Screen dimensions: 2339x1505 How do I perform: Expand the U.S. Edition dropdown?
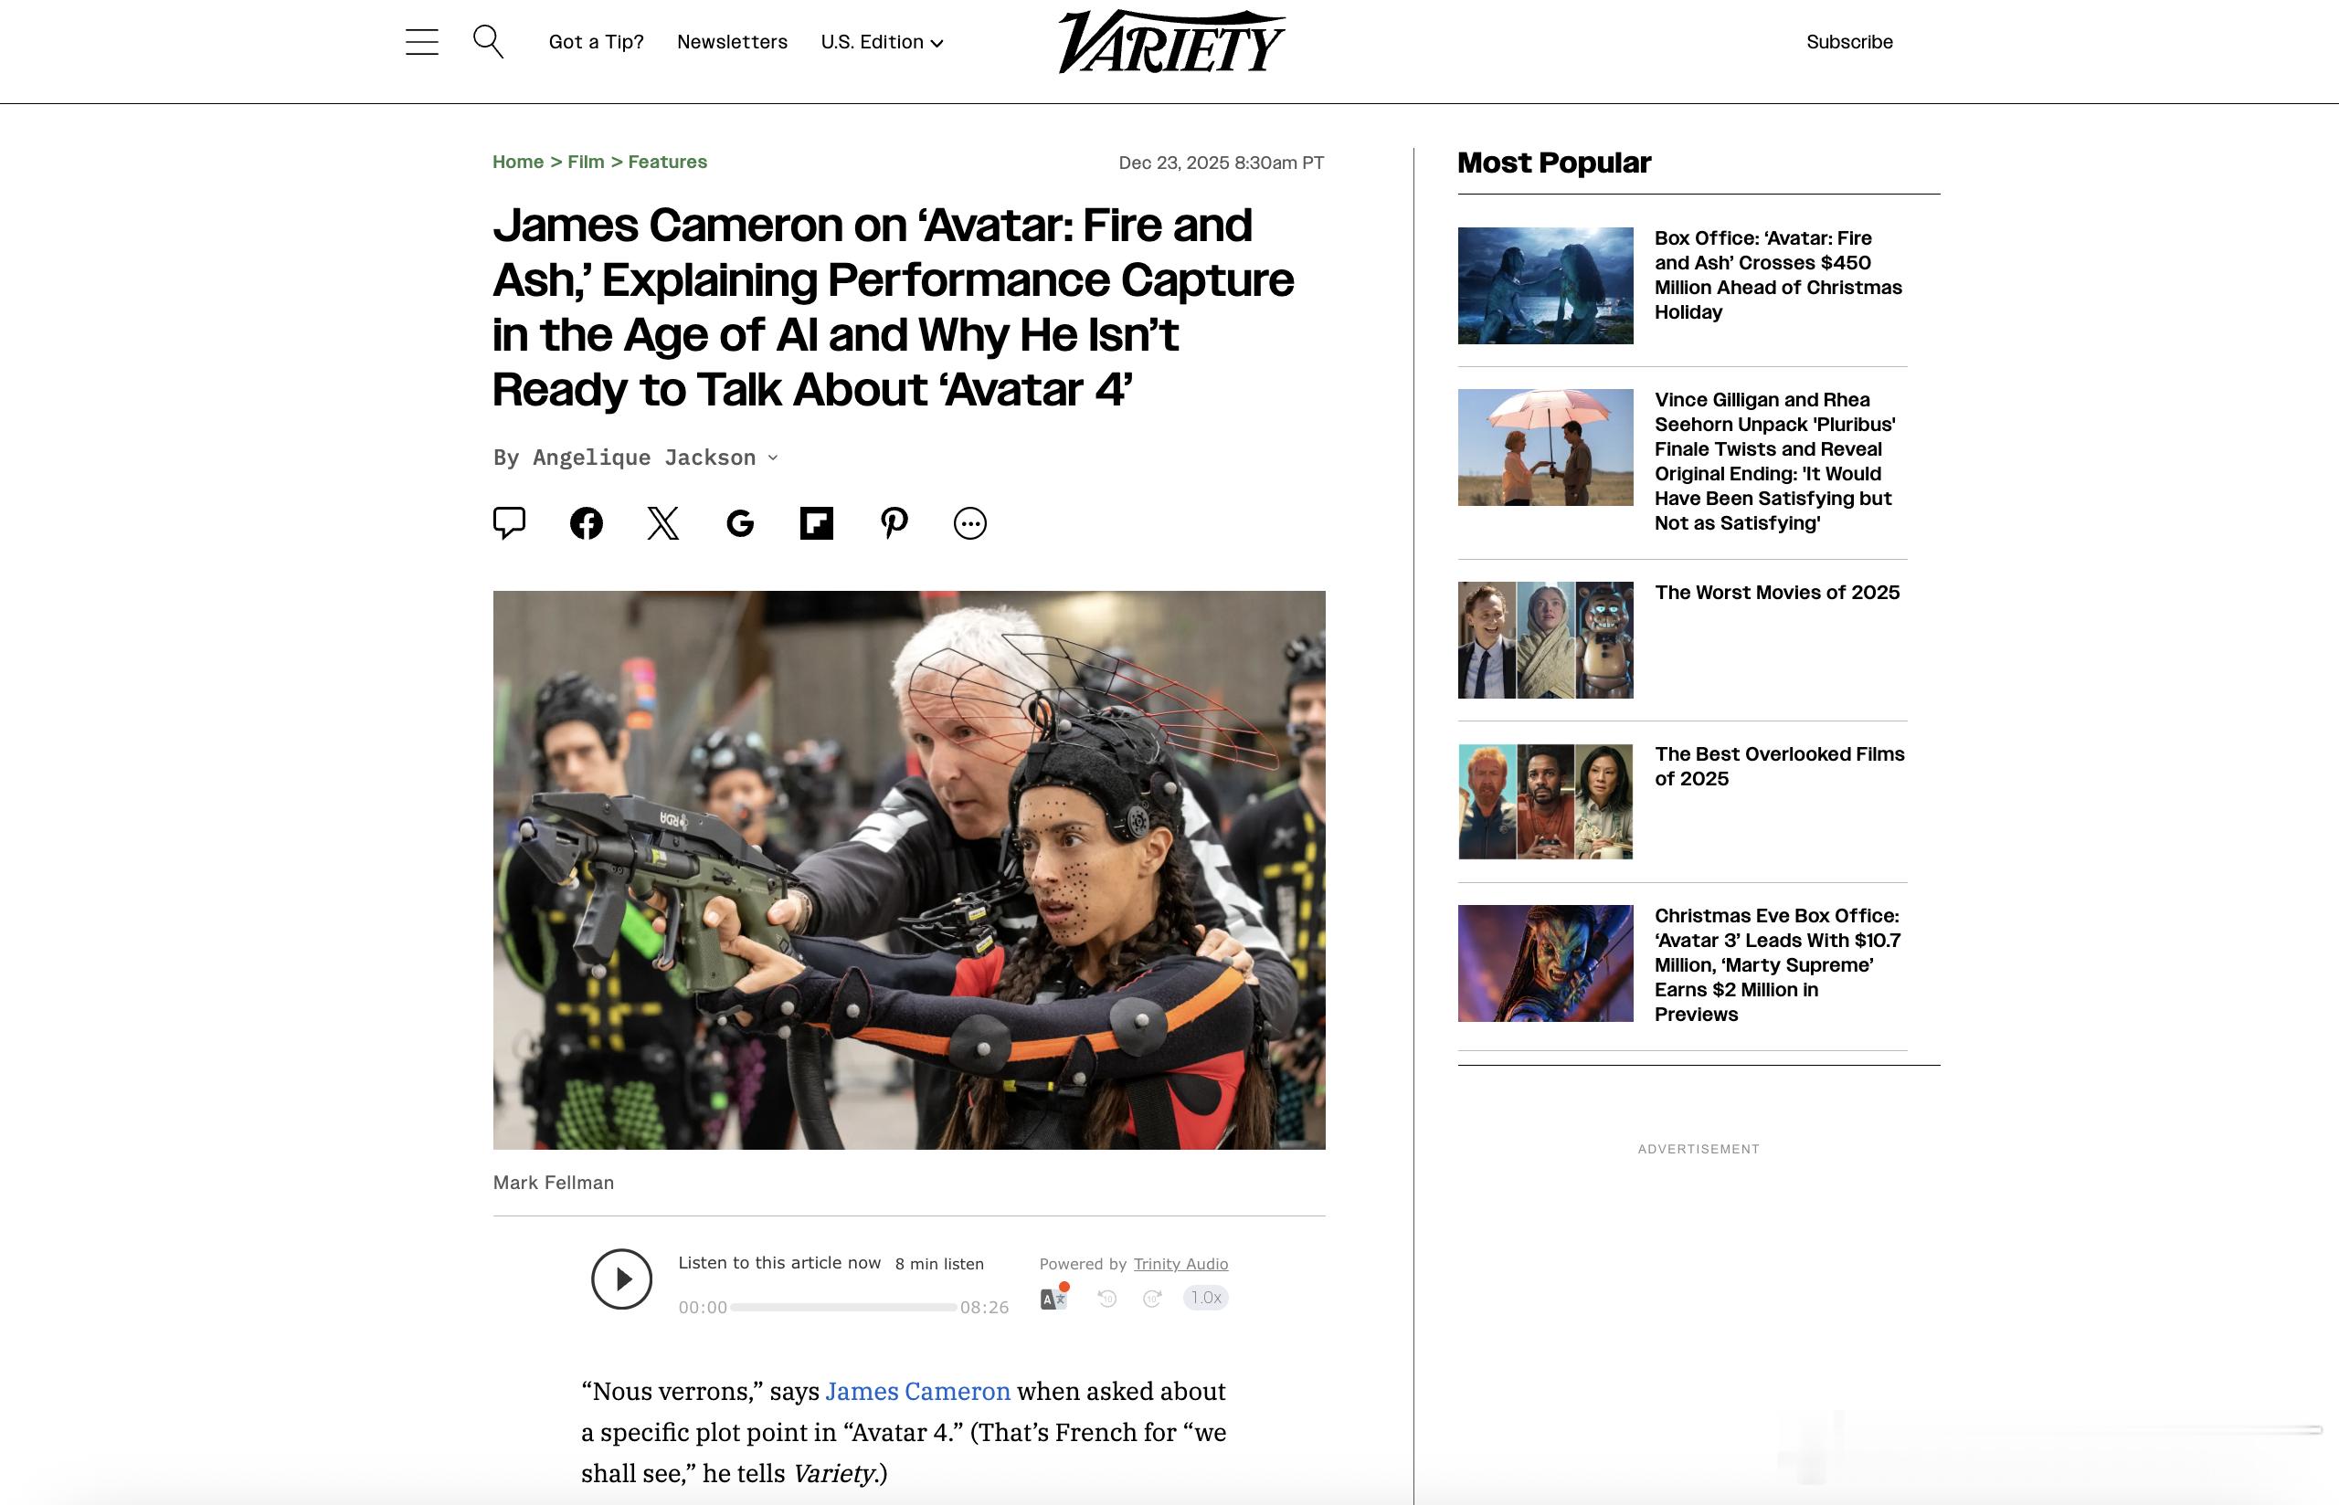pos(882,42)
